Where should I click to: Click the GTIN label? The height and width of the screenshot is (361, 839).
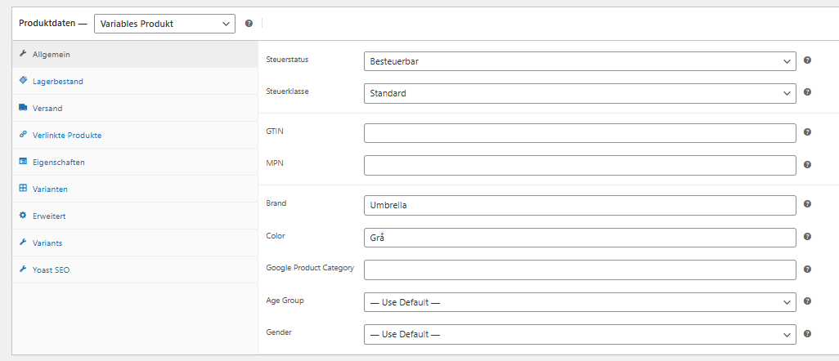coord(275,131)
